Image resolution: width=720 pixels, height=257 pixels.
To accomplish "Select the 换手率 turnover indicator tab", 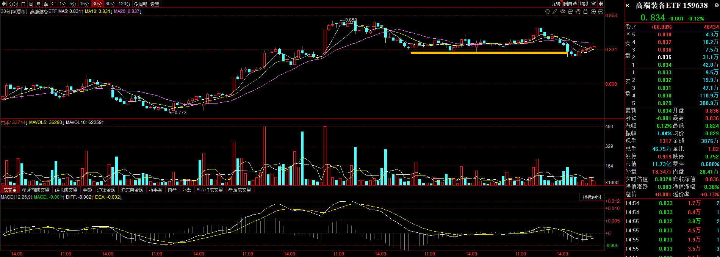I will coord(156,190).
